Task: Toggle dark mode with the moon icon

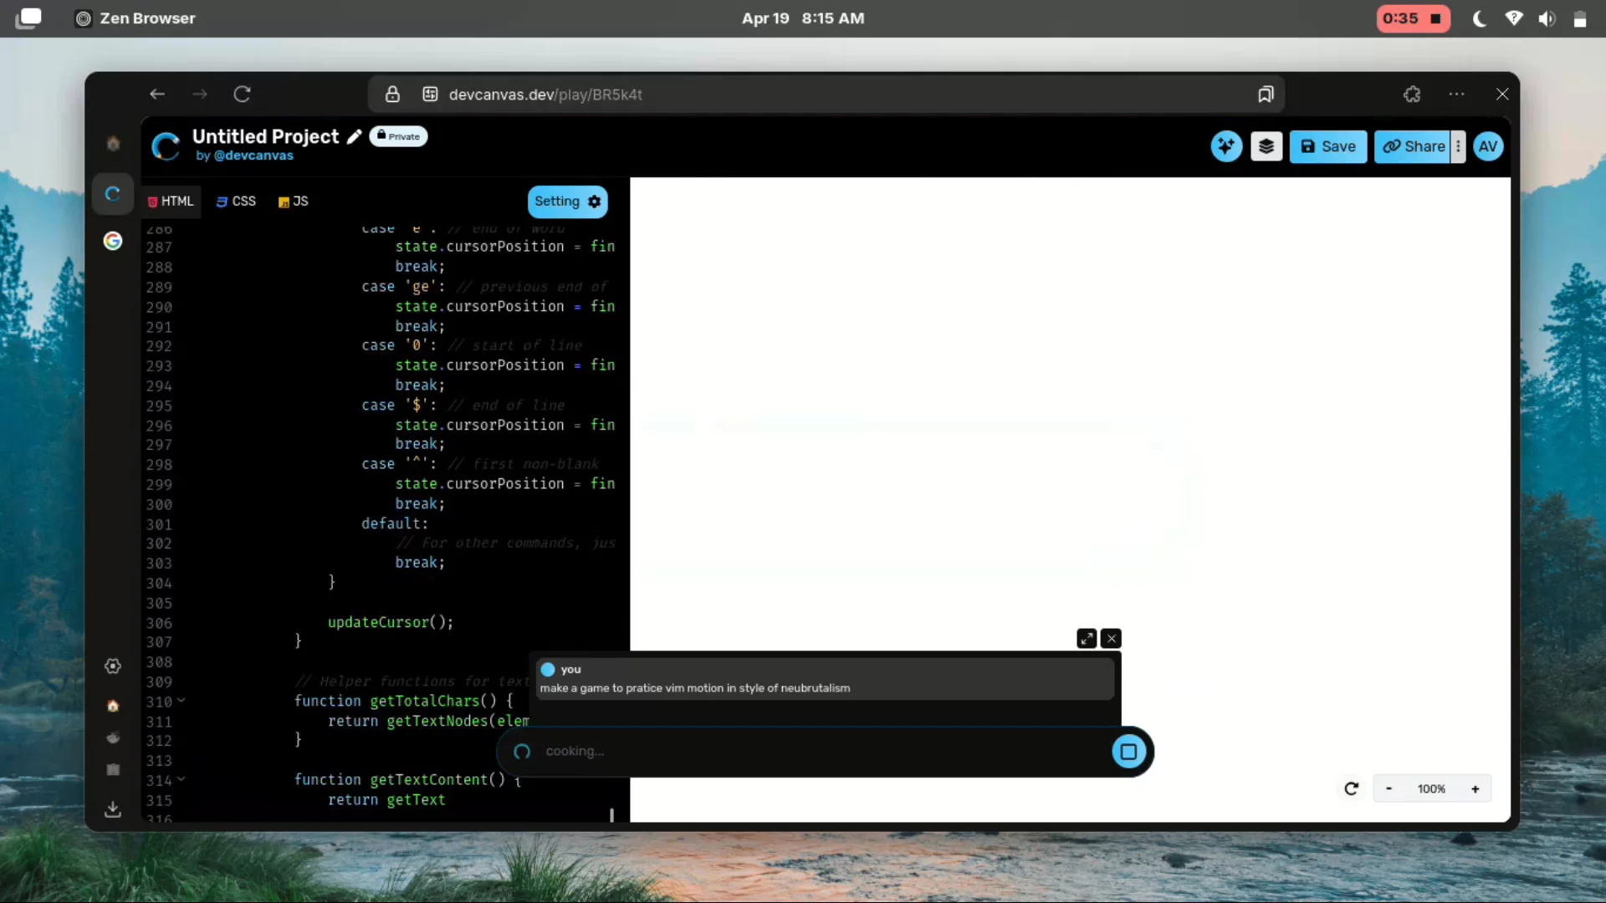Action: click(x=1479, y=18)
